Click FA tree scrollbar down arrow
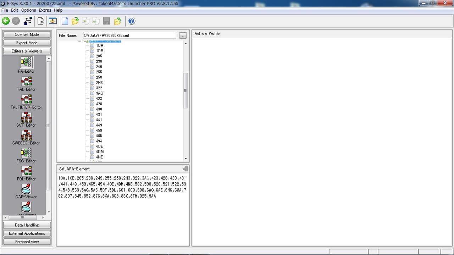Image resolution: width=454 pixels, height=255 pixels. [186, 159]
